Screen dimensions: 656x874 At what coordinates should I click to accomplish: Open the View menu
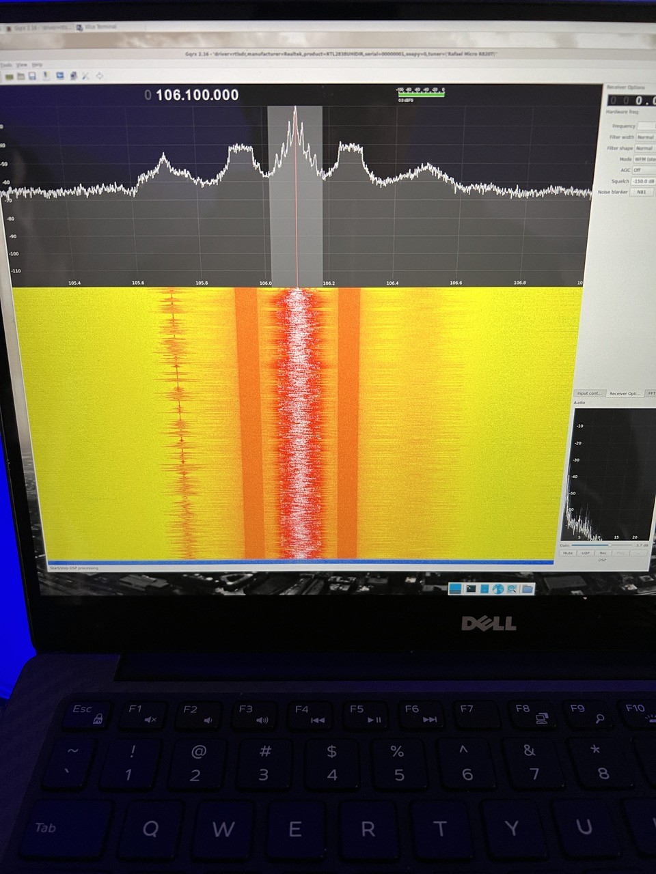click(22, 65)
